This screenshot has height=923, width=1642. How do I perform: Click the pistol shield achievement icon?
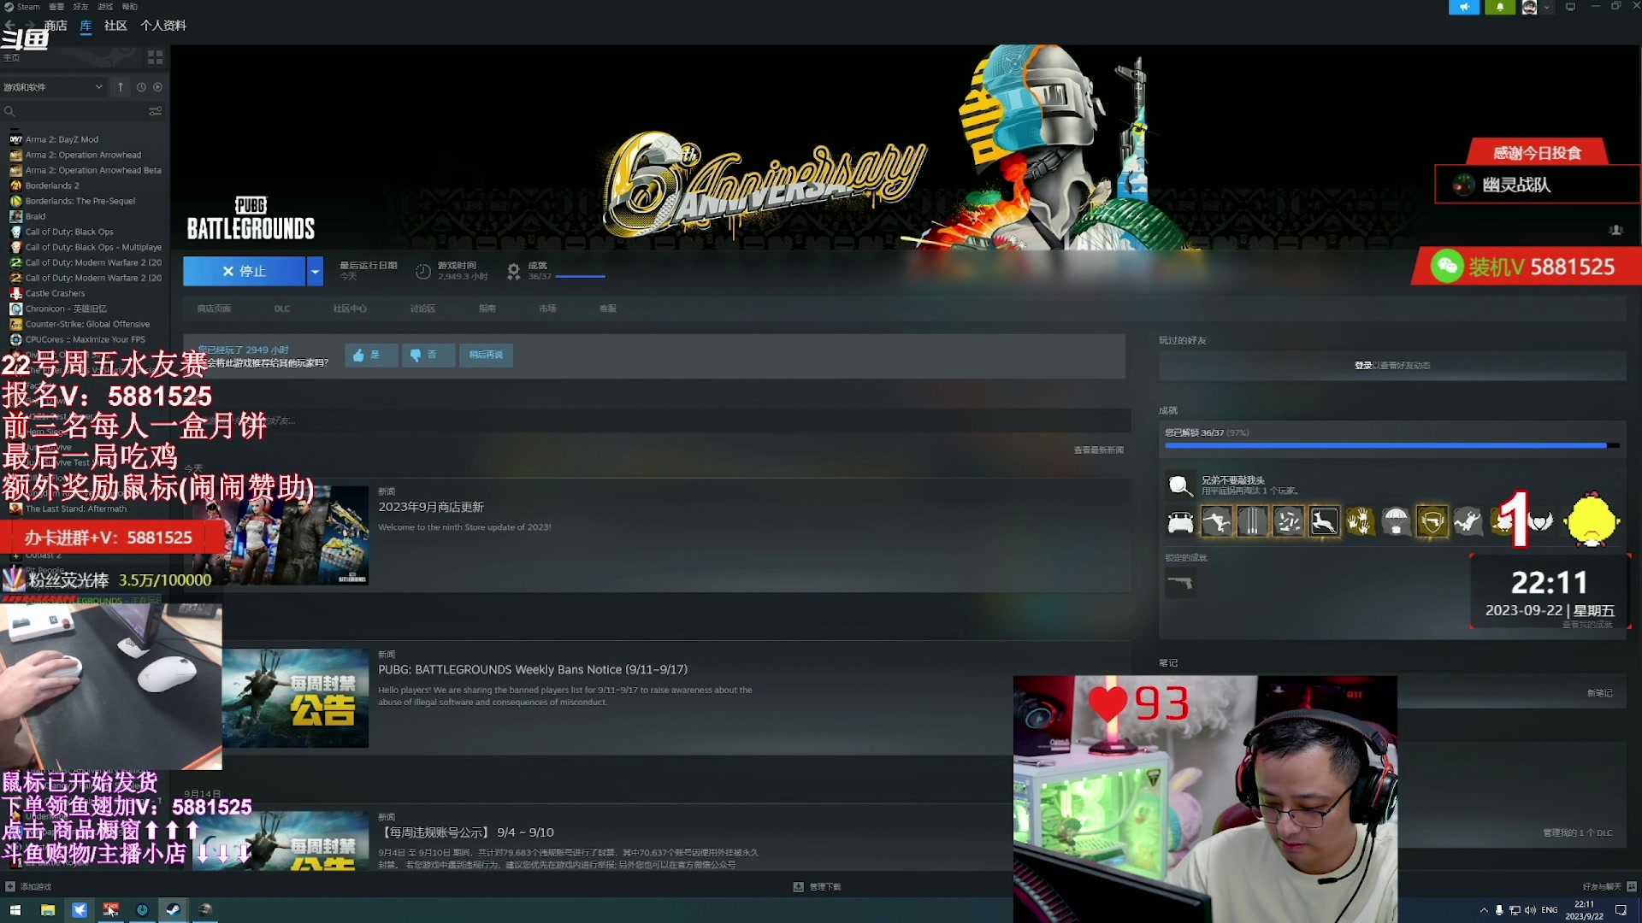(x=1432, y=521)
